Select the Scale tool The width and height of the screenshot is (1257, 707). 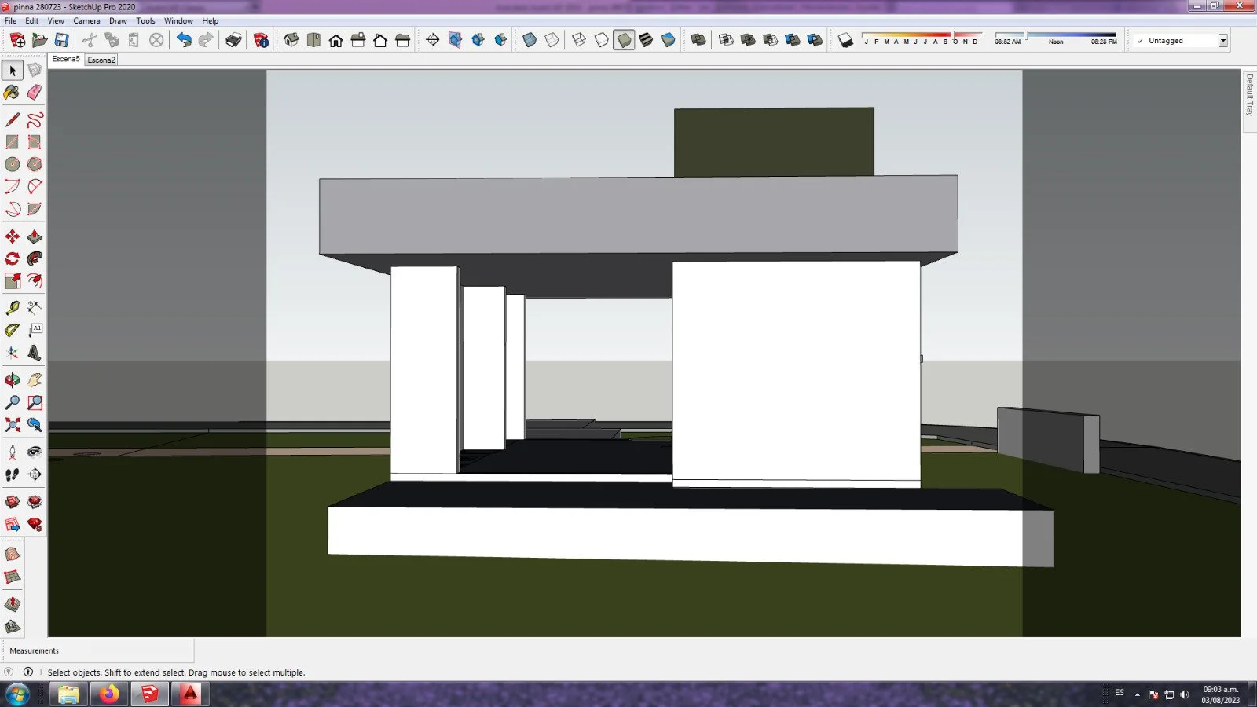click(13, 280)
